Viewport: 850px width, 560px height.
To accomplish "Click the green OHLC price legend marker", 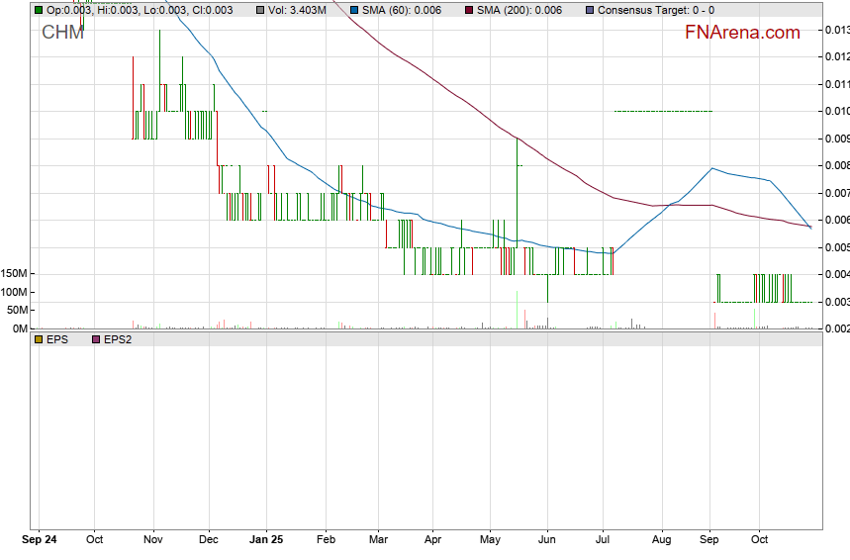I will tap(39, 10).
